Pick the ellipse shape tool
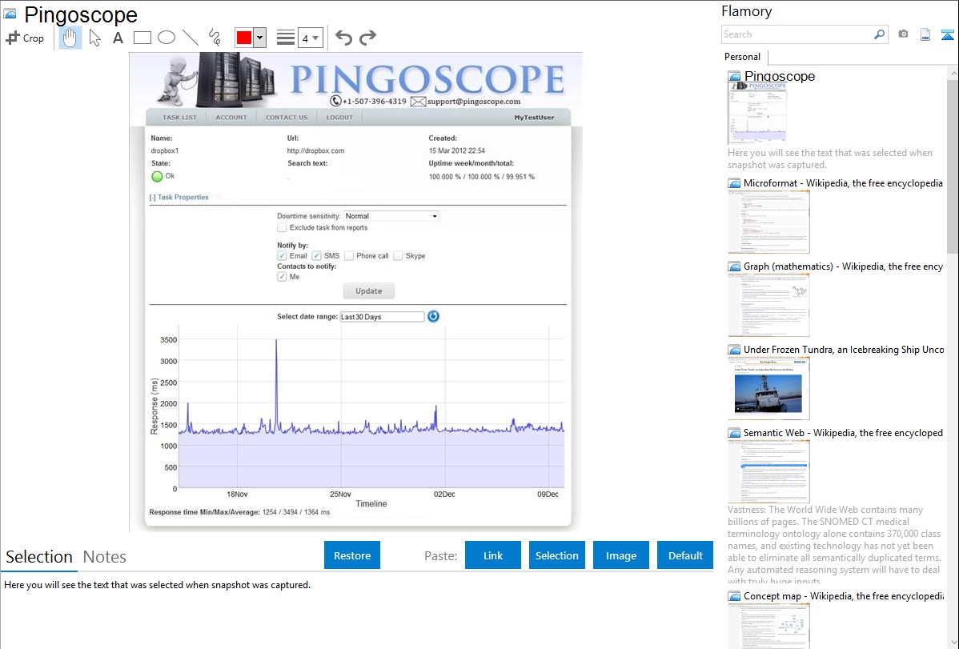This screenshot has height=649, width=959. click(167, 38)
